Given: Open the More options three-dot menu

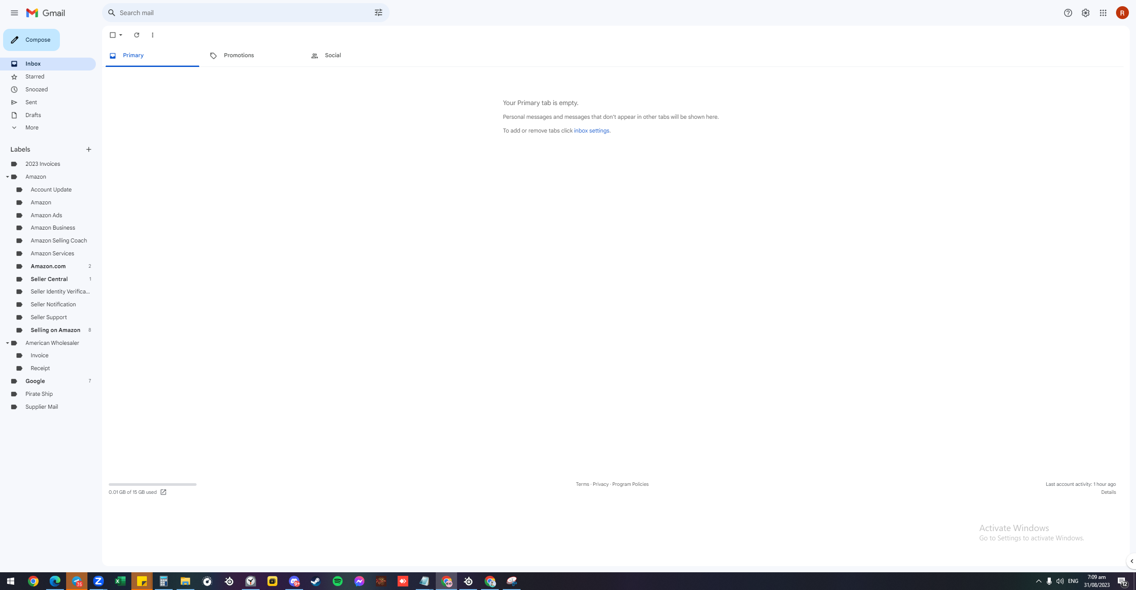Looking at the screenshot, I should click(153, 35).
